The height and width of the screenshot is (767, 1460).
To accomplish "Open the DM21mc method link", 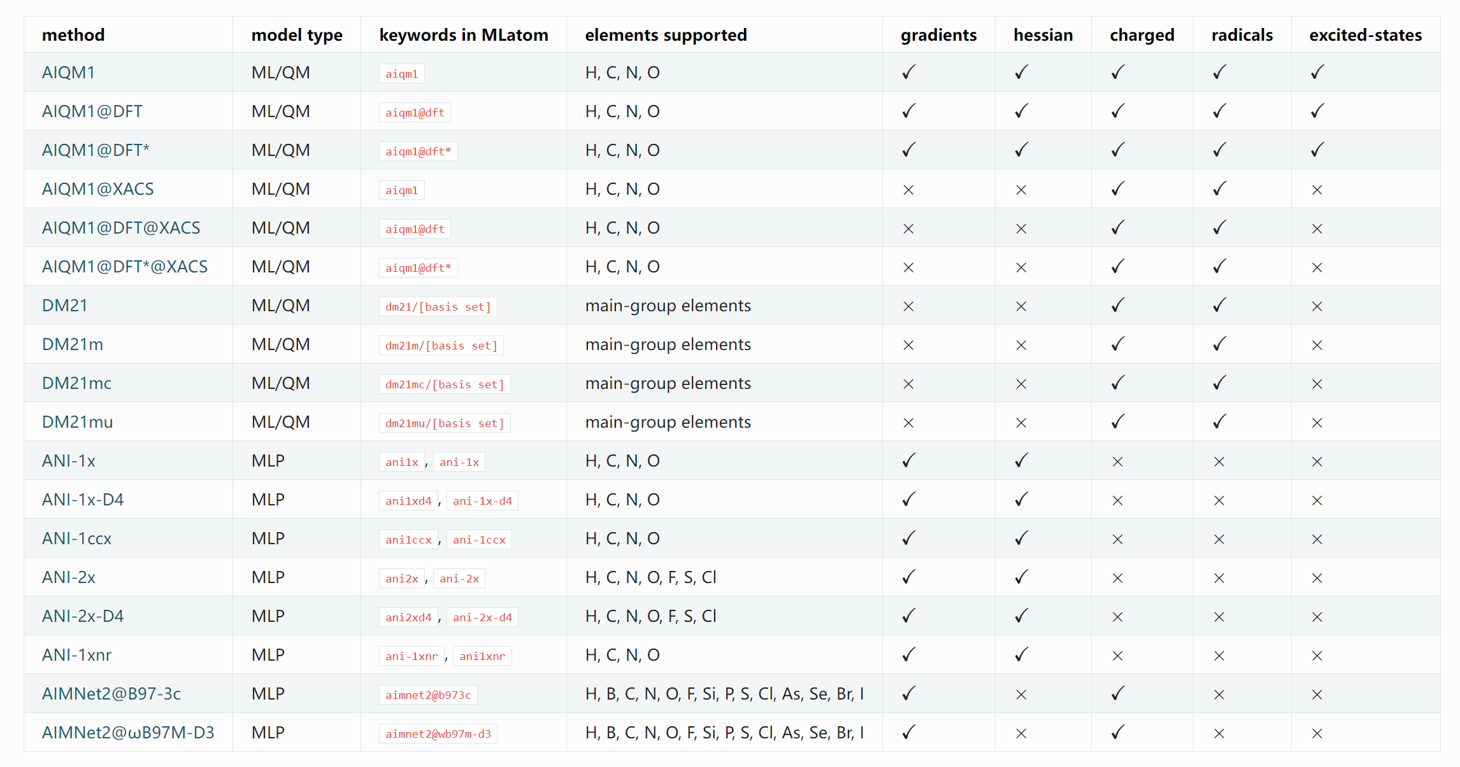I will point(76,383).
